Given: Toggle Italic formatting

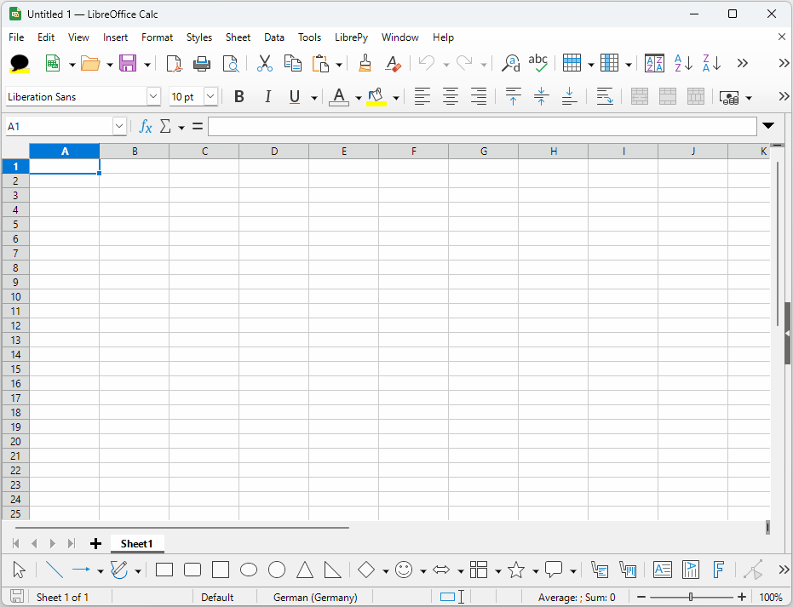Looking at the screenshot, I should click(x=268, y=96).
